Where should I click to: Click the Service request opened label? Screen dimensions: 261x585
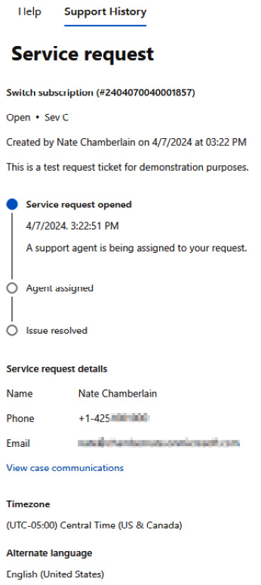(x=79, y=205)
